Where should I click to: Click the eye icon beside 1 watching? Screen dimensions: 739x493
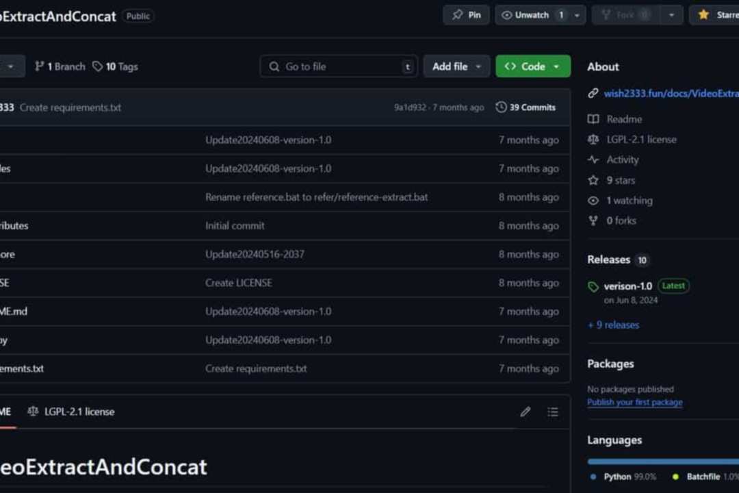(x=593, y=201)
